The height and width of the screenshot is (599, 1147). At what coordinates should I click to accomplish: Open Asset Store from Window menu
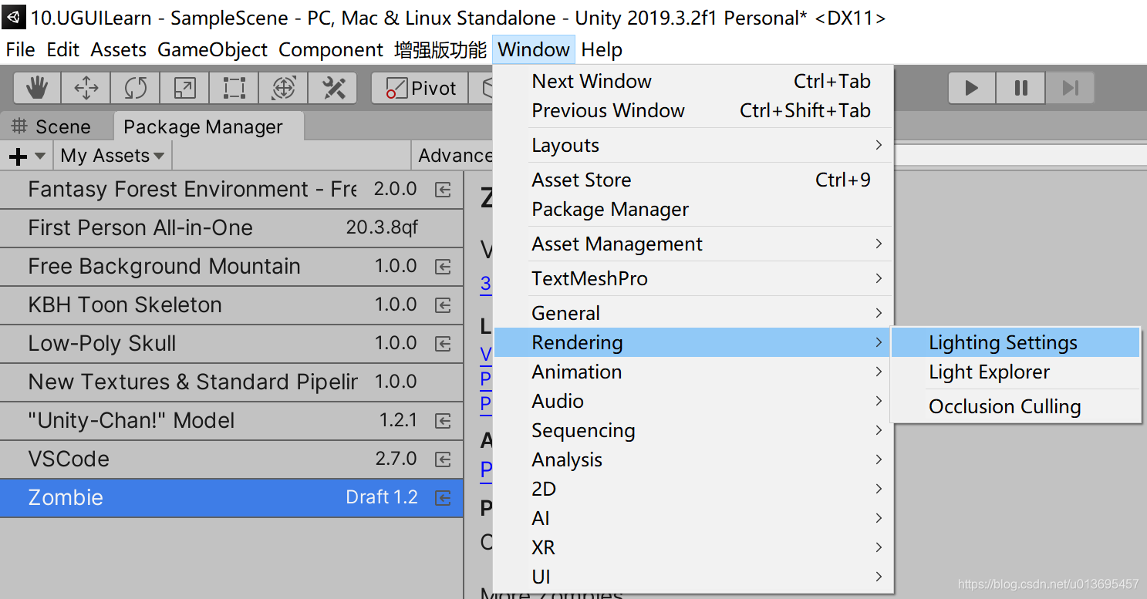693,180
